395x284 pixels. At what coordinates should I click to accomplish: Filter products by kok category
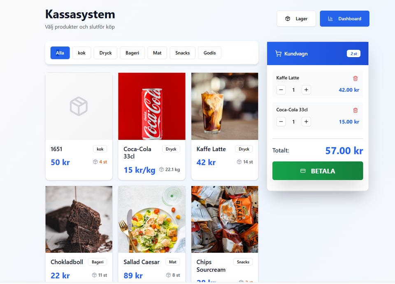[x=81, y=53]
